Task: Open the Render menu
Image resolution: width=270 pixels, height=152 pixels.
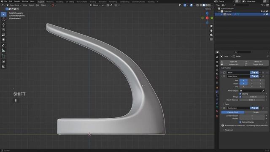Action: coord(17,1)
